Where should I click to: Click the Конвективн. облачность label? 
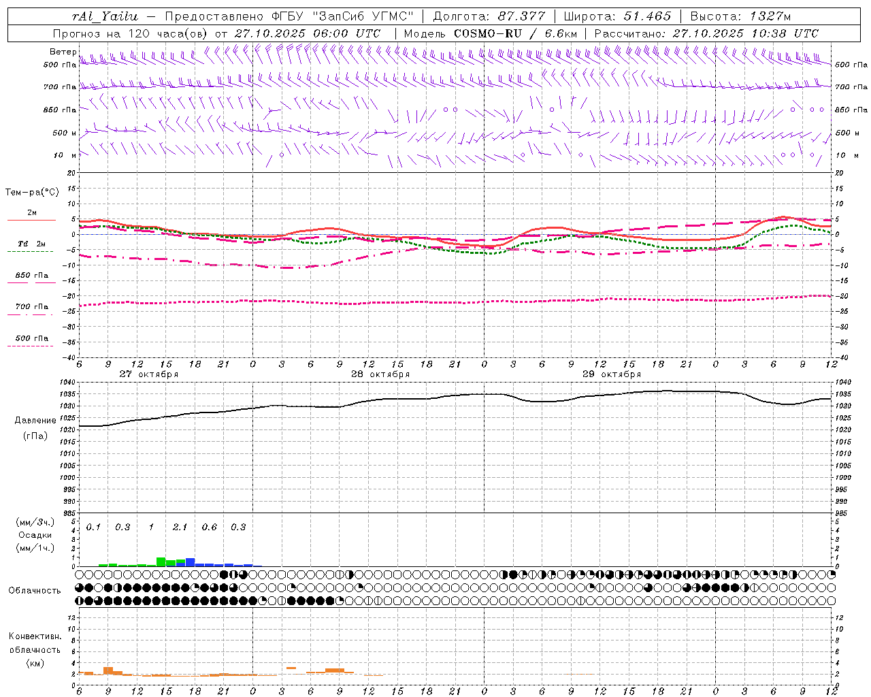point(35,643)
